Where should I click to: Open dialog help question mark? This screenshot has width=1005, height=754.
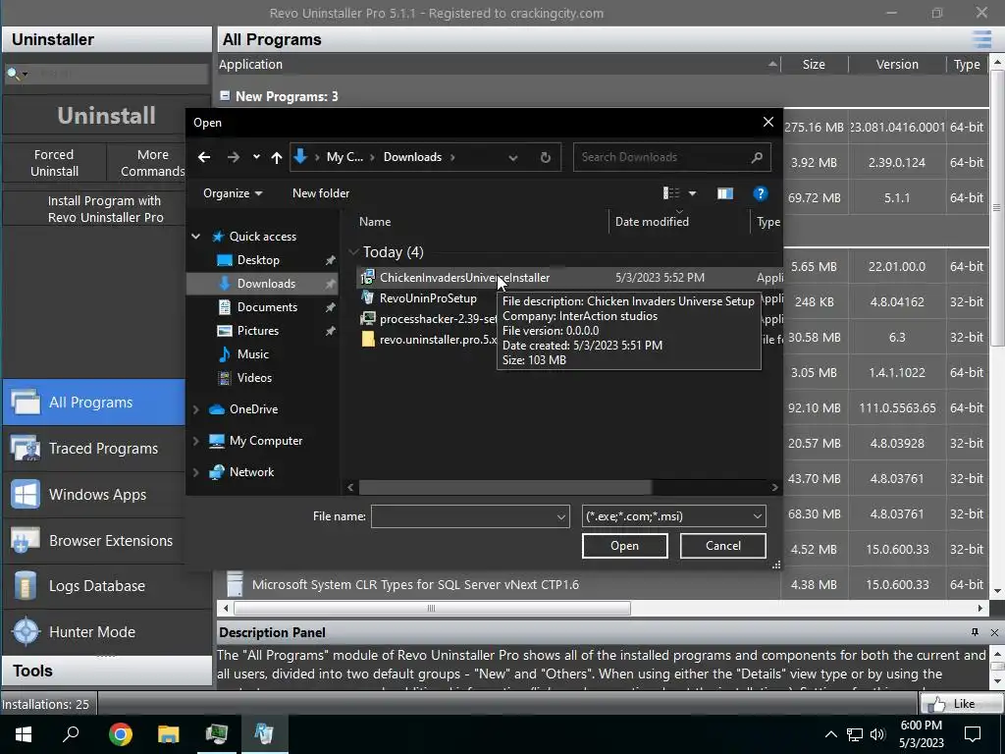[761, 193]
